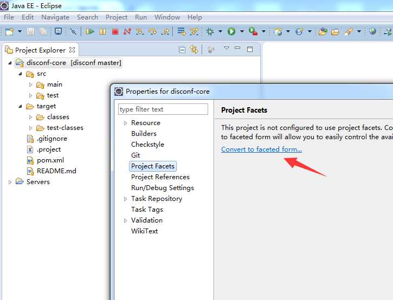The height and width of the screenshot is (300, 393).
Task: Open the console monitor toolbar icon
Action: [x=58, y=31]
